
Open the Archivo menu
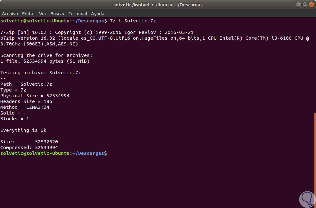click(10, 14)
